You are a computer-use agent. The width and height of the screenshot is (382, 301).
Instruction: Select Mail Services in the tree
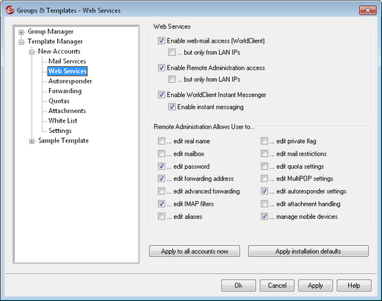coord(67,61)
